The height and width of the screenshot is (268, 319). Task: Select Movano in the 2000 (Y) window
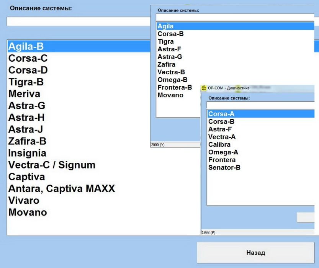170,95
